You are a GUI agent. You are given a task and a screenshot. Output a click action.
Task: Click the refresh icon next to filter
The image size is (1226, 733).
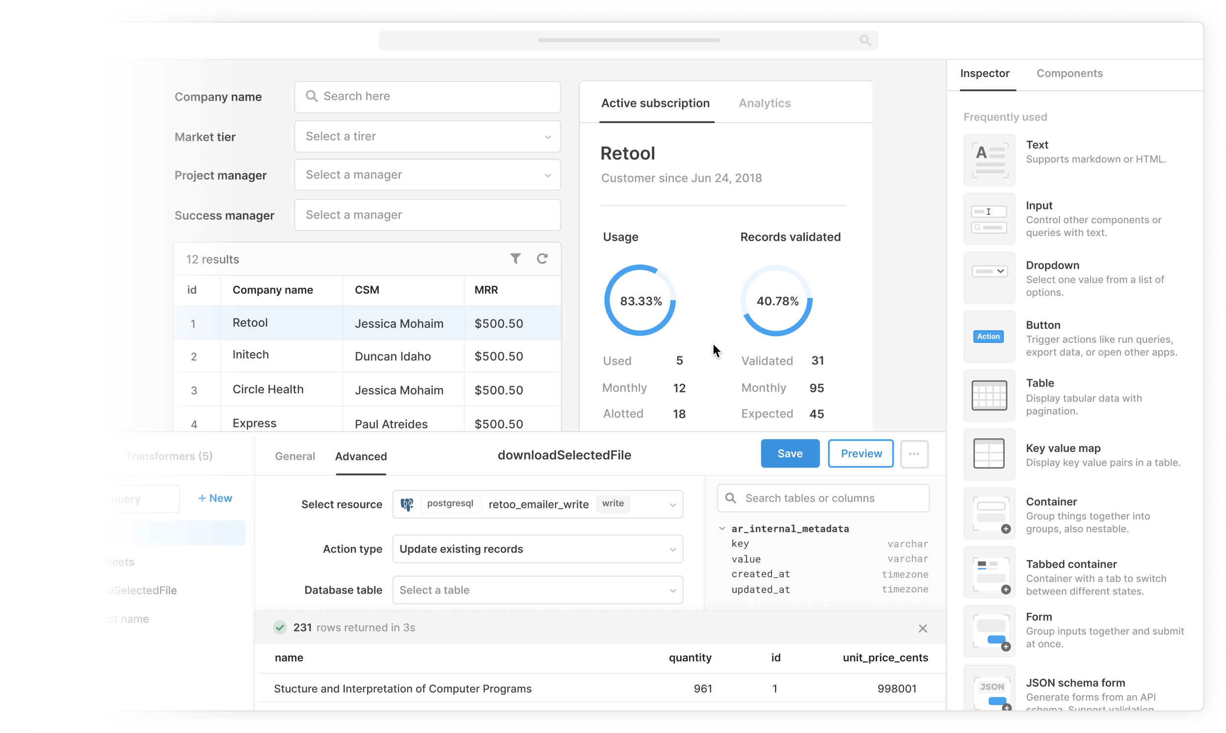point(543,258)
